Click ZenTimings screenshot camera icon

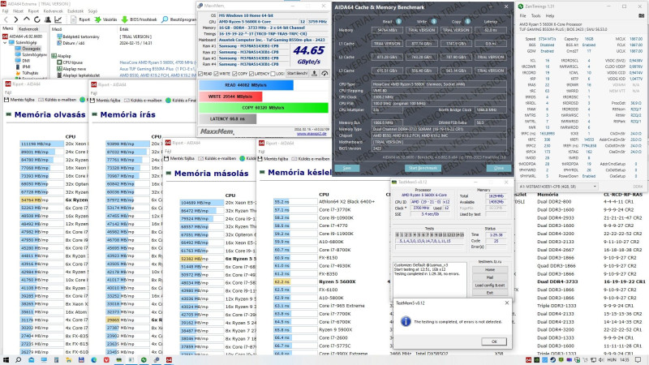click(x=641, y=15)
